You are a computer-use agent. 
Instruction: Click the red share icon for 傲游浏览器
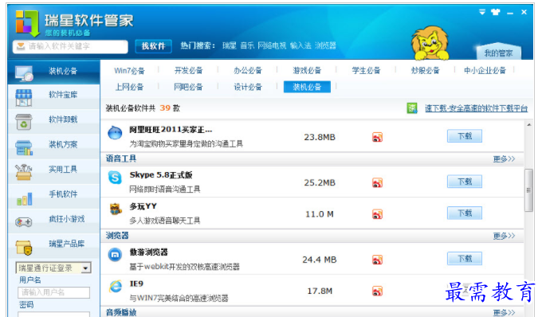tap(377, 260)
